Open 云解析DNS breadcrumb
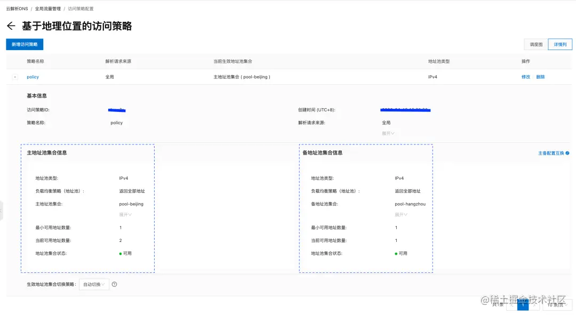 point(17,9)
